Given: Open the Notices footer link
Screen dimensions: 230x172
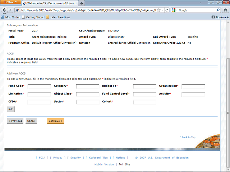Looking at the screenshot, I should (120, 158).
